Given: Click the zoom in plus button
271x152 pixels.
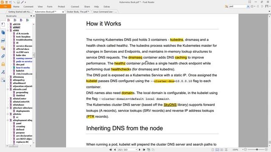Looking at the screenshot, I should [x=266, y=149].
